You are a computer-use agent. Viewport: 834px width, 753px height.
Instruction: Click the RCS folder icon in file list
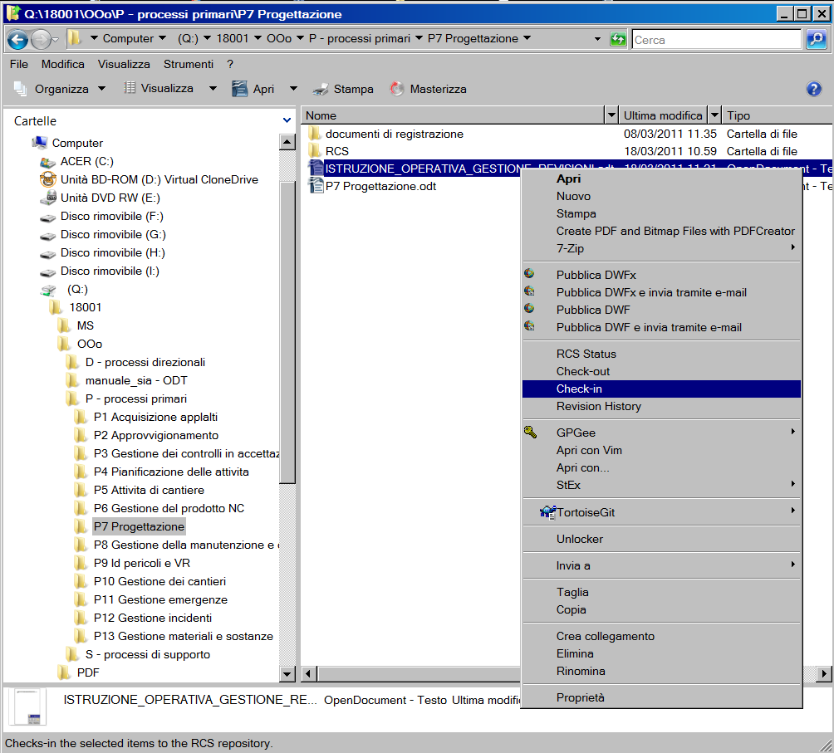pos(315,151)
